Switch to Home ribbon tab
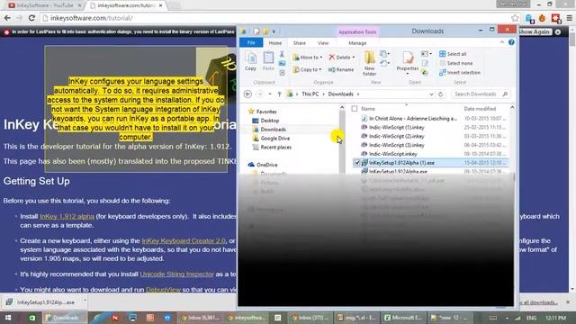This screenshot has width=576, height=324. click(x=275, y=43)
